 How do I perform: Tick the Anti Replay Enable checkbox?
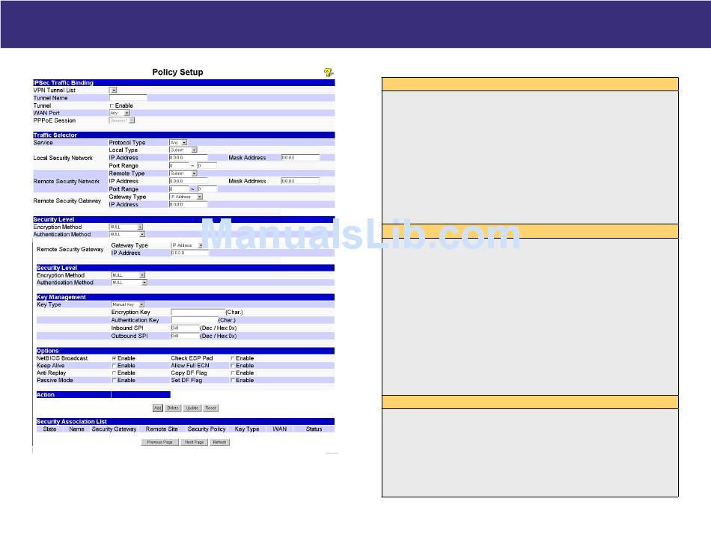114,373
